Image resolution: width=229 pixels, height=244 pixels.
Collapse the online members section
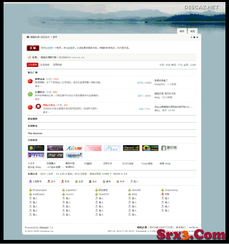pyautogui.click(x=194, y=174)
